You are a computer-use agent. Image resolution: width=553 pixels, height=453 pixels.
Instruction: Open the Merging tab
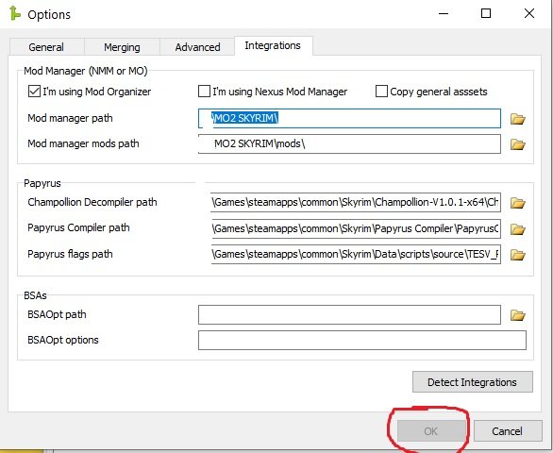pos(122,47)
